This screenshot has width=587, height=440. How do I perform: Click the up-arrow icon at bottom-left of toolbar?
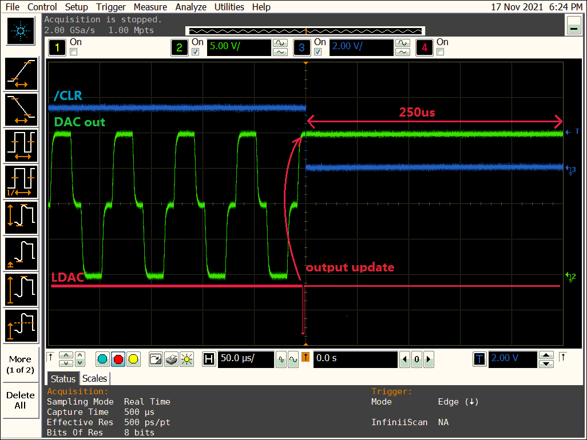coord(51,357)
